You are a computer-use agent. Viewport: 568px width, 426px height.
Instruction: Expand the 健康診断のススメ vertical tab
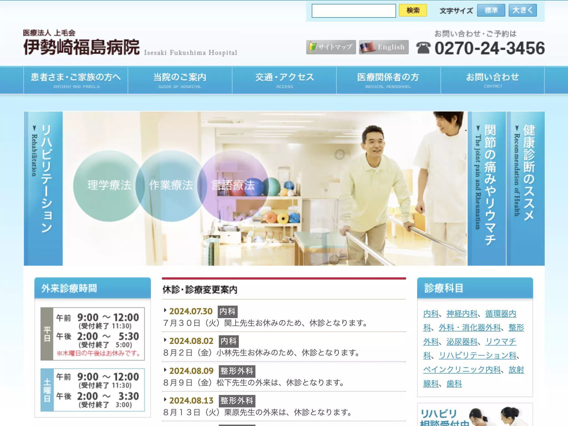pyautogui.click(x=526, y=189)
